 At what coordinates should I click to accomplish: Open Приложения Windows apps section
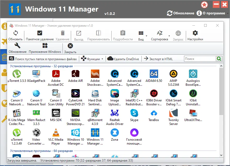point(45,48)
